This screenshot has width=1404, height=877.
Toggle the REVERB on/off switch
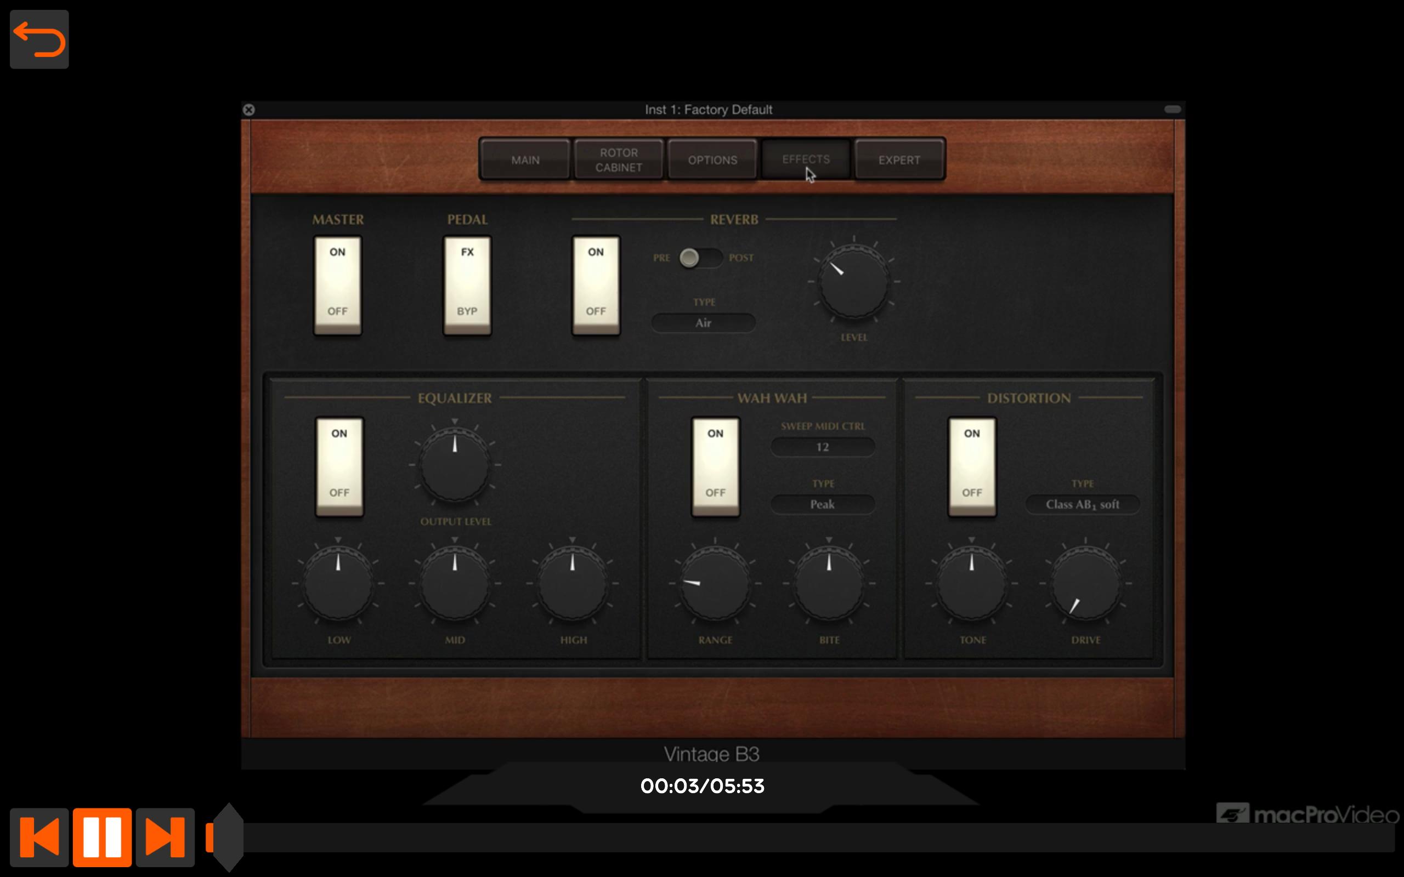(x=596, y=285)
